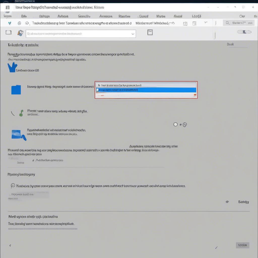This screenshot has height=258, width=258.
Task: Select the highlighted blue entry in popup list
Action: (146, 90)
